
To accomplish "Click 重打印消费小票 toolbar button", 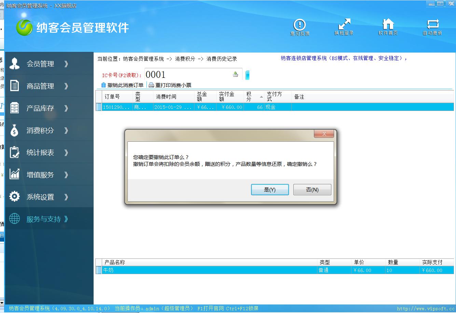I will coord(170,85).
